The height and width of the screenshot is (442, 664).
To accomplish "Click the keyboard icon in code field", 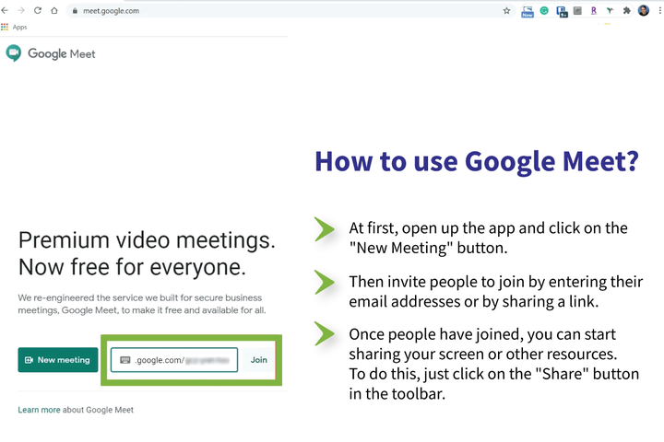I will [x=125, y=360].
